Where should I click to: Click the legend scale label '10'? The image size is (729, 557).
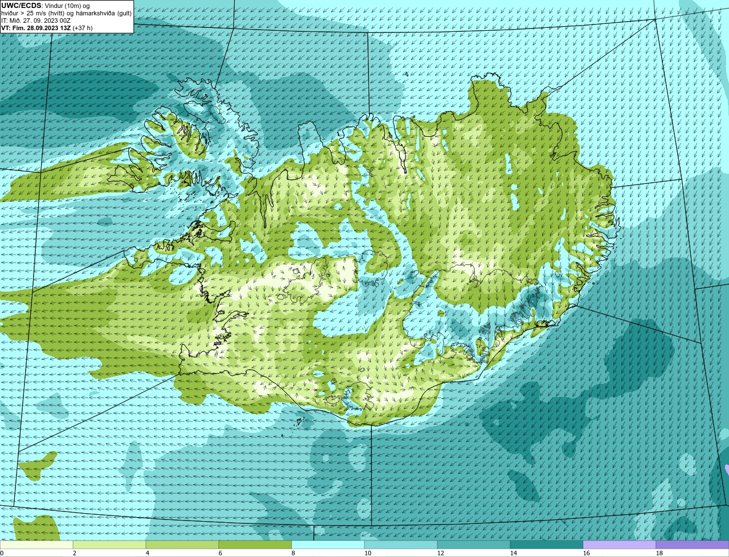[x=368, y=553]
